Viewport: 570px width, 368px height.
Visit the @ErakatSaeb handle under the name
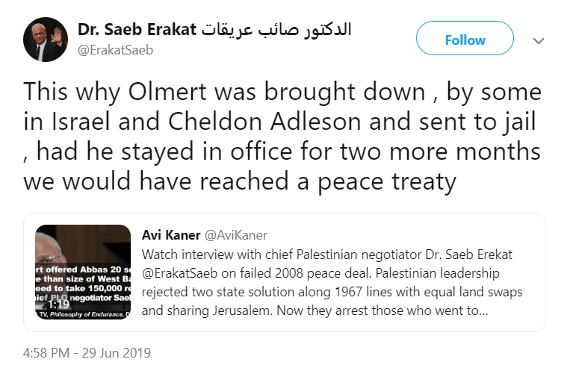coord(115,50)
